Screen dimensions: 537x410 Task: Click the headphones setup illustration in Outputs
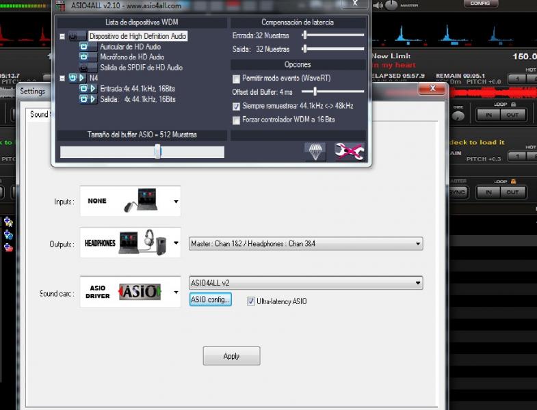142,243
